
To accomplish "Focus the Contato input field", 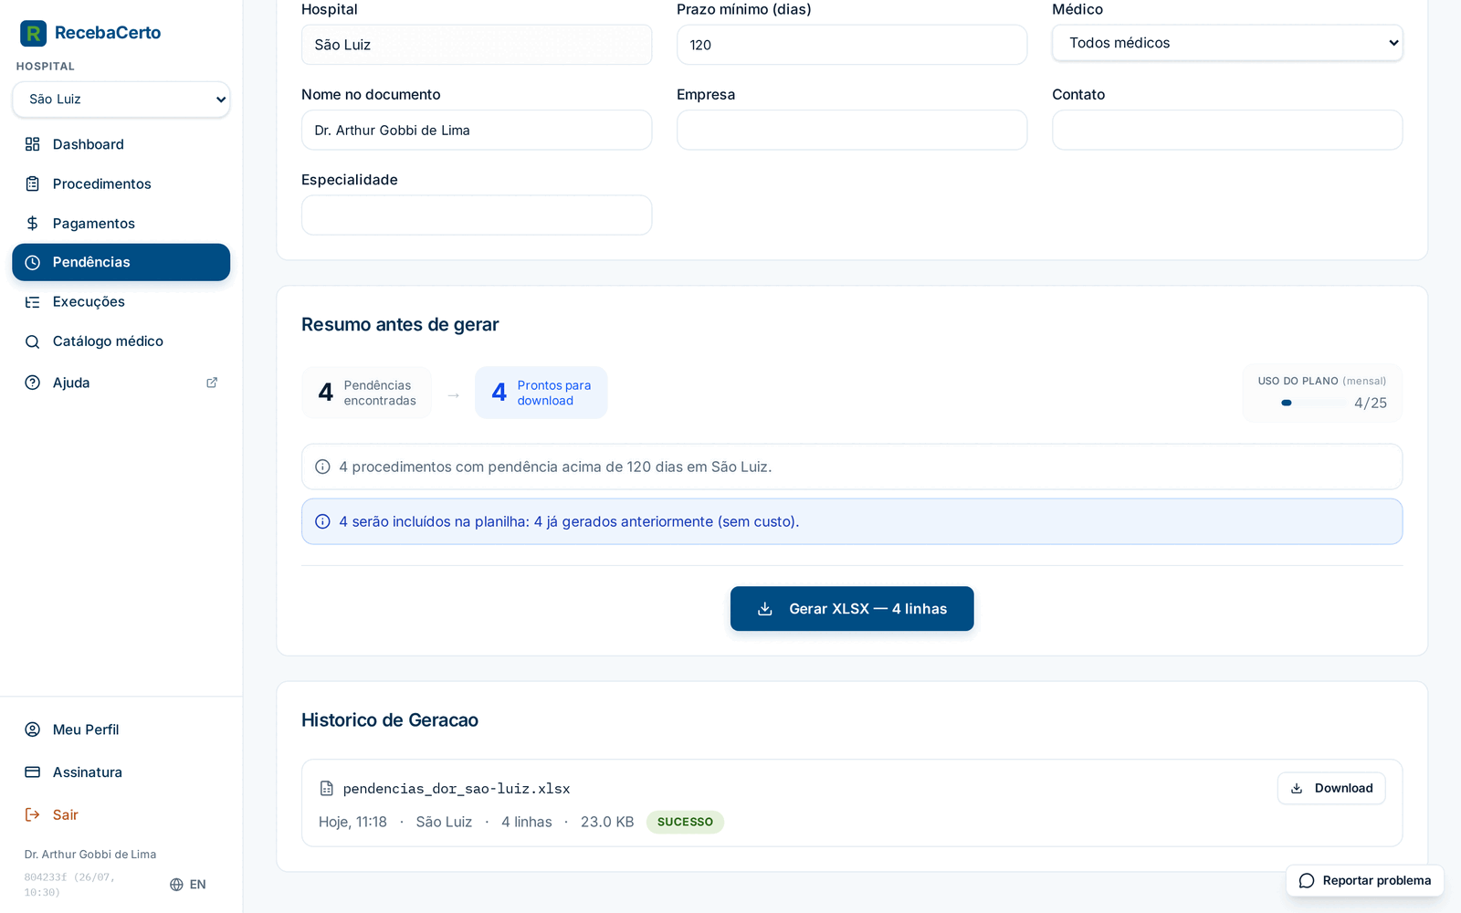I will point(1227,131).
